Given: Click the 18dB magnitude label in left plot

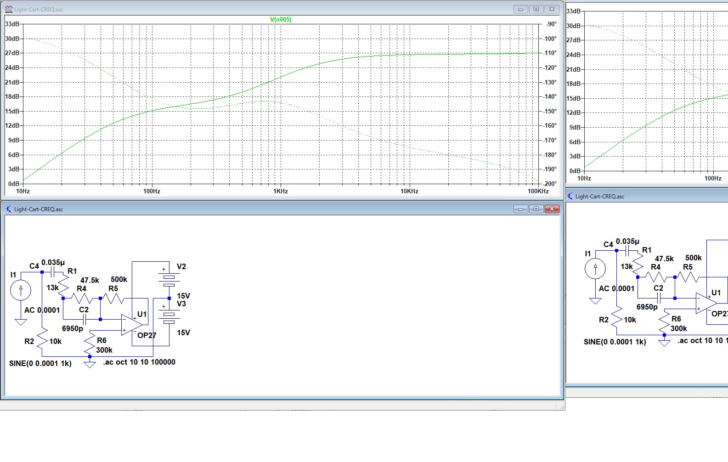Looking at the screenshot, I should pyautogui.click(x=12, y=97).
